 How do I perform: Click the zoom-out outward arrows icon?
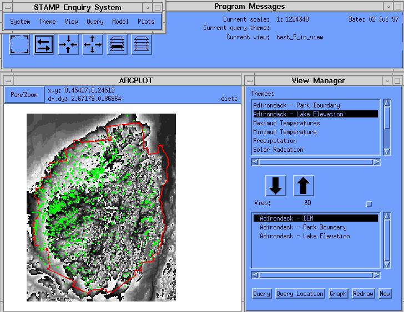click(93, 44)
